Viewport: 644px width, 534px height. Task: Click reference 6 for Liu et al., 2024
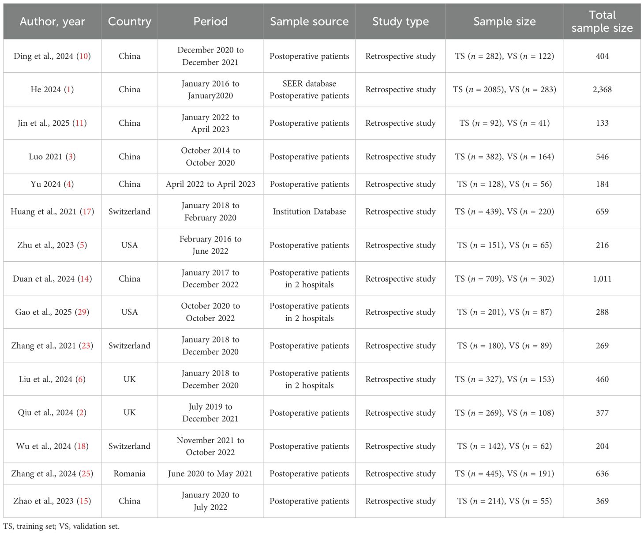(x=80, y=380)
